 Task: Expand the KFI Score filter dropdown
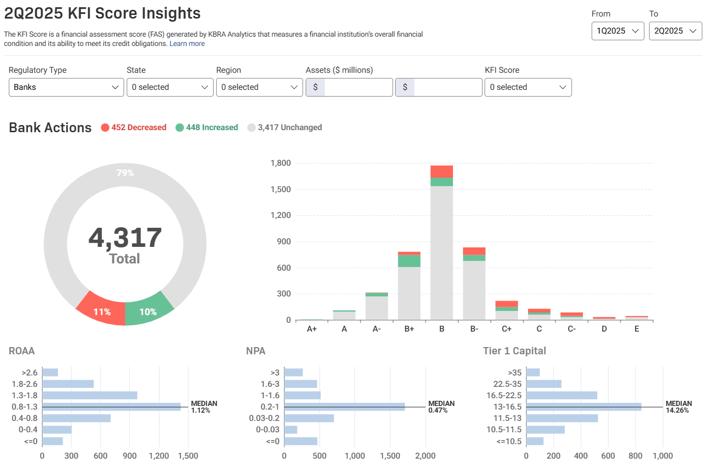(528, 87)
